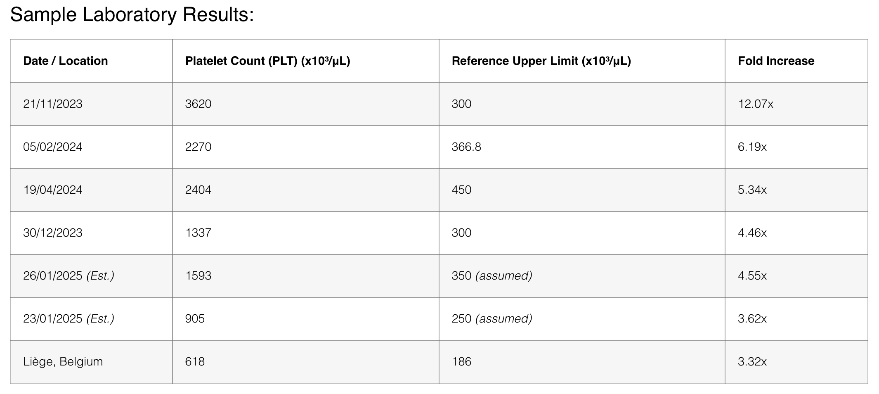Click the 'Fold Increase' column header
The height and width of the screenshot is (394, 879).
pyautogui.click(x=776, y=61)
